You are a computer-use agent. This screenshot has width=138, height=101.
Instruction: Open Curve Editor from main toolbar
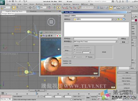[x=115, y=8]
